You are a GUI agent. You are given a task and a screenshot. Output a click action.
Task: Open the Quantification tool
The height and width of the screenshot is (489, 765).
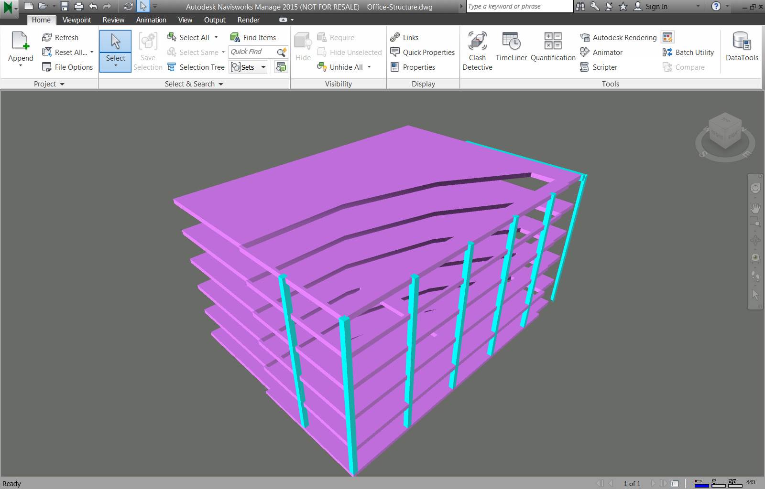coord(553,46)
